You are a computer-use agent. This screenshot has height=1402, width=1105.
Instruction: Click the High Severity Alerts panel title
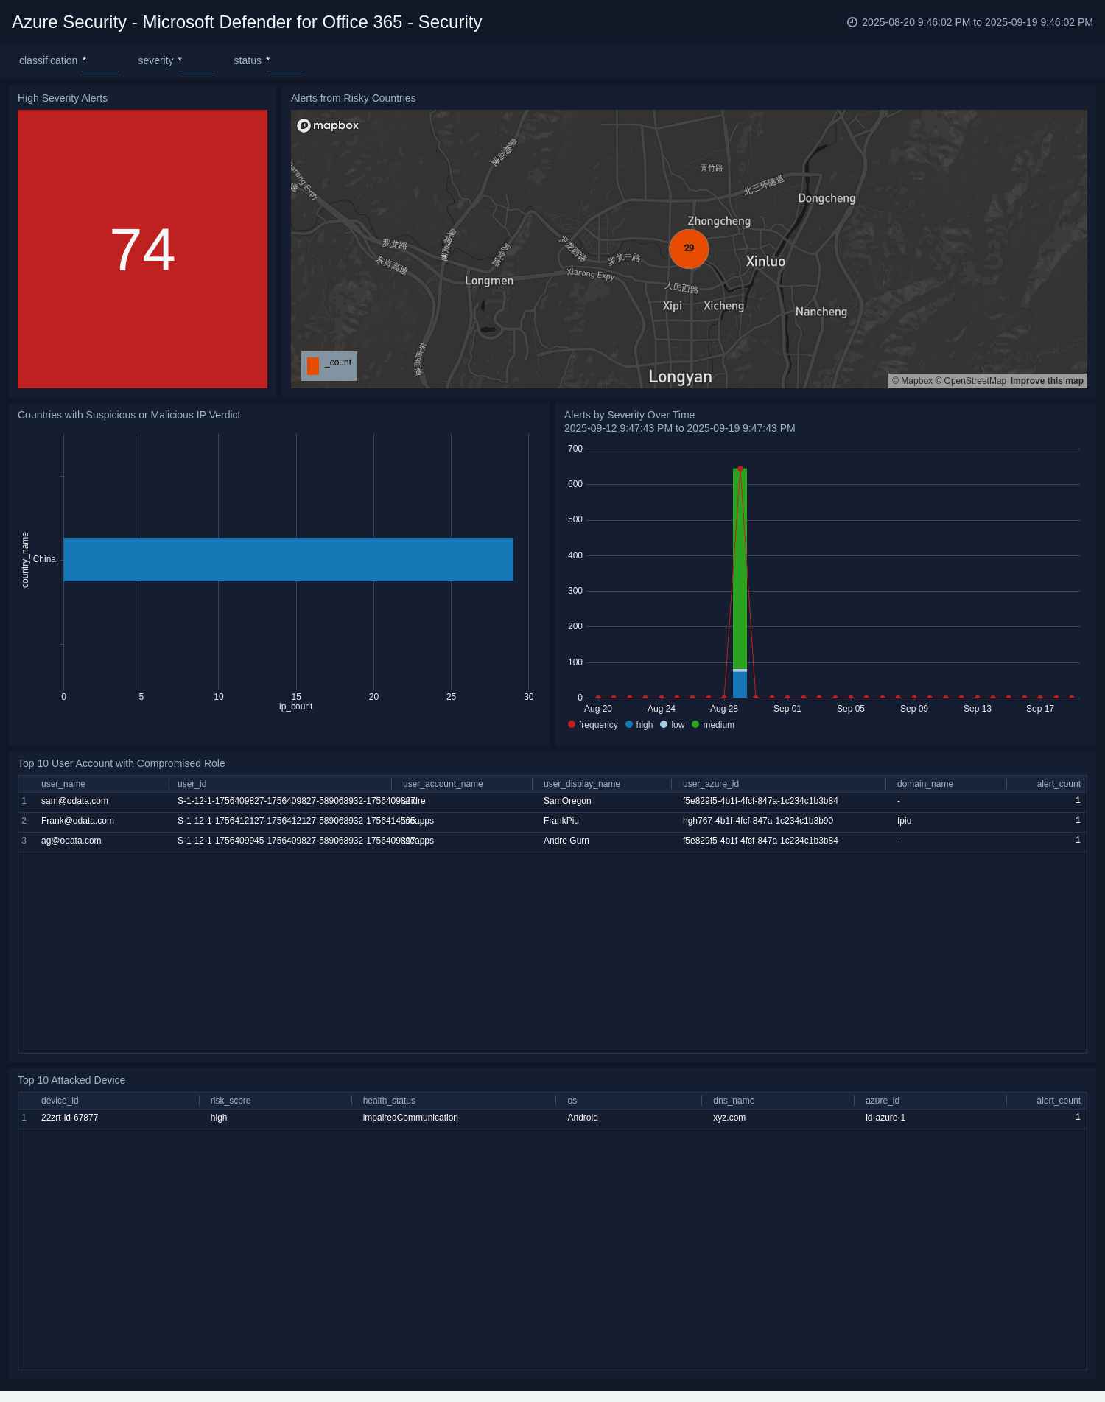(x=63, y=98)
